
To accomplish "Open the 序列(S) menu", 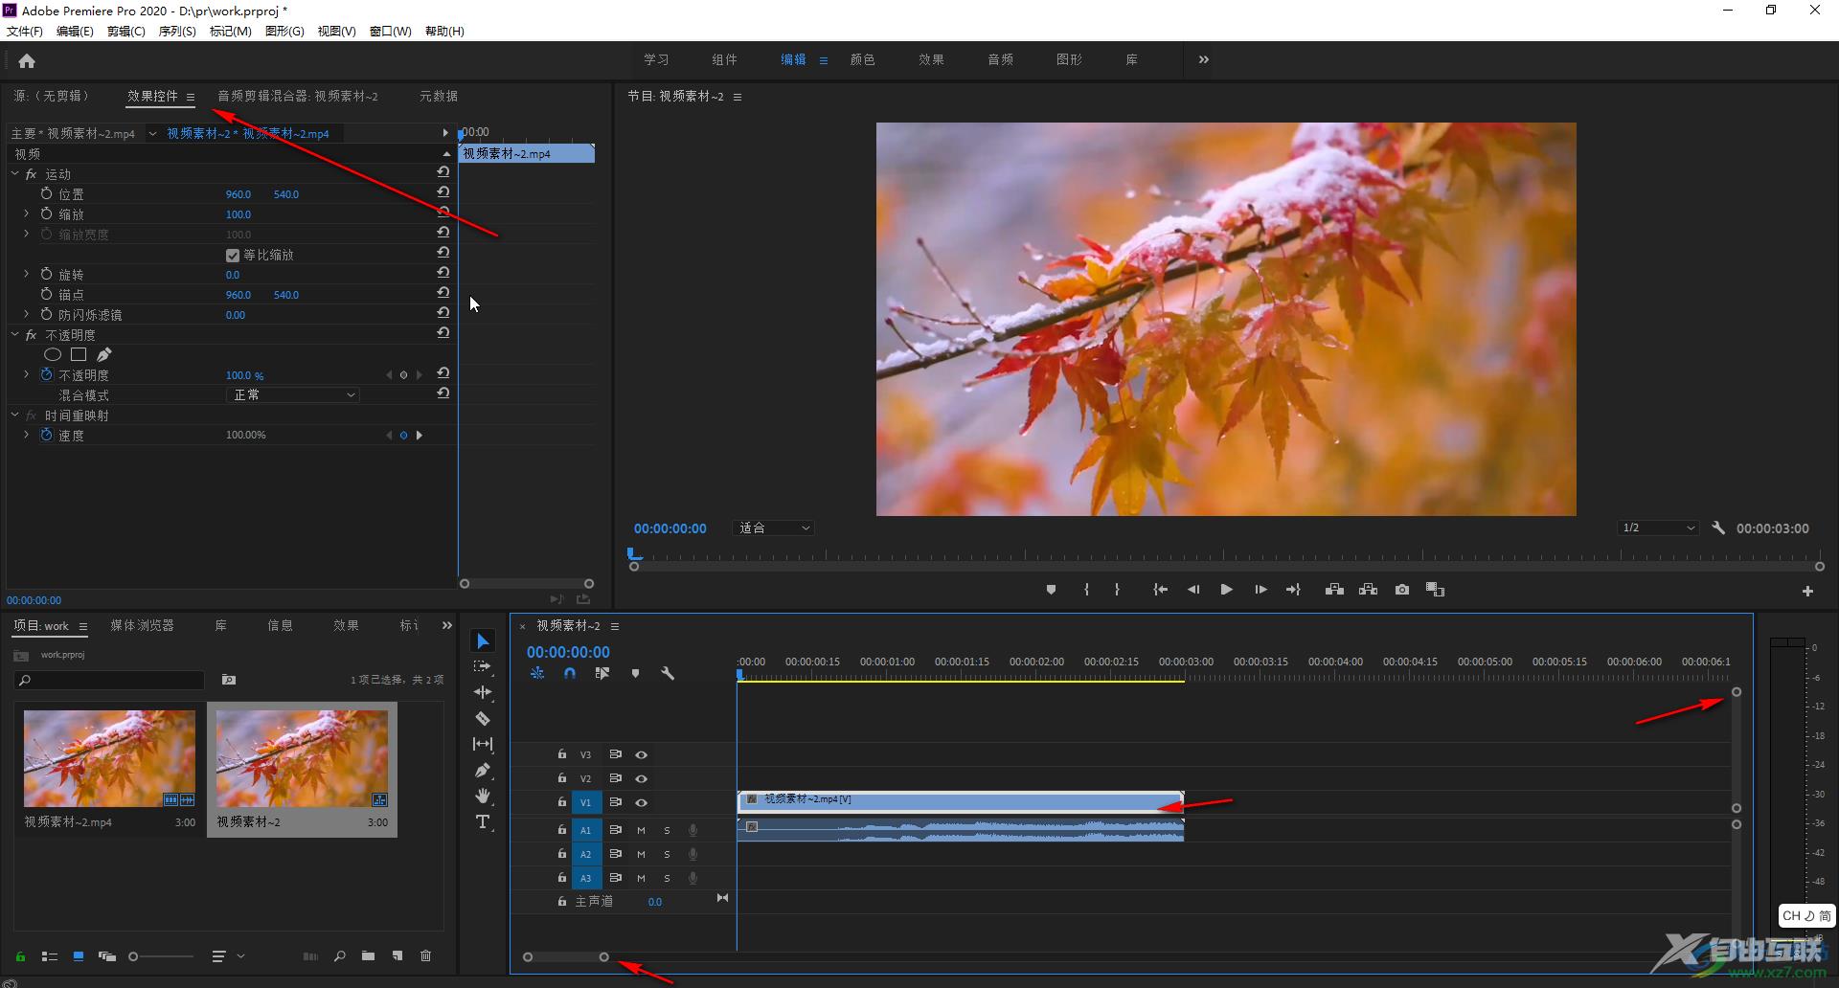I will (177, 31).
